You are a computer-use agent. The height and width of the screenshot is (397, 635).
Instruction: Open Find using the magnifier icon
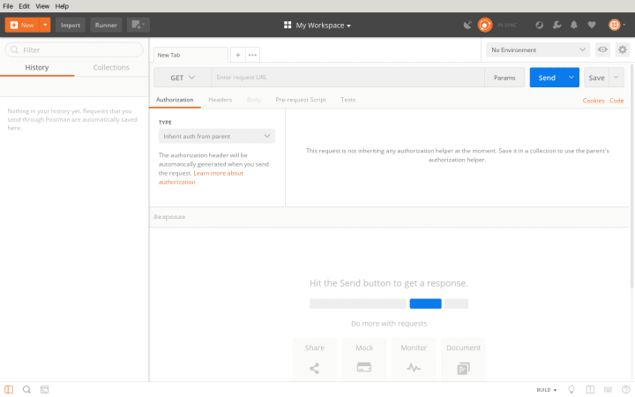(x=26, y=389)
